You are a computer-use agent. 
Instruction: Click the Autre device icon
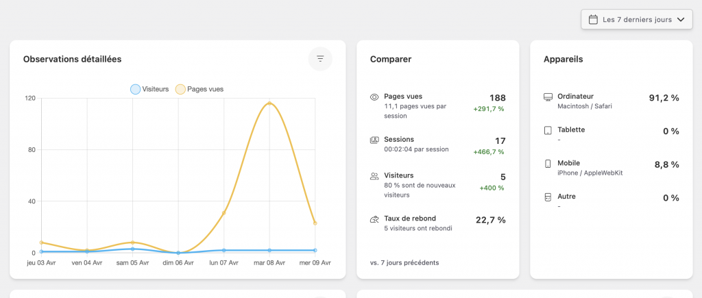tap(548, 197)
